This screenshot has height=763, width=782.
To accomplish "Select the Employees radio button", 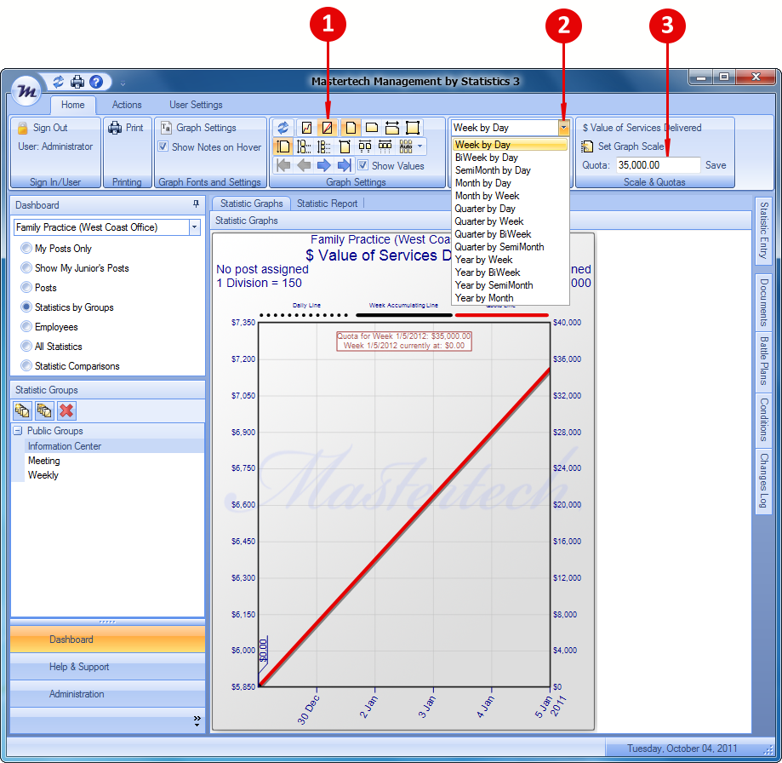I will click(x=26, y=327).
